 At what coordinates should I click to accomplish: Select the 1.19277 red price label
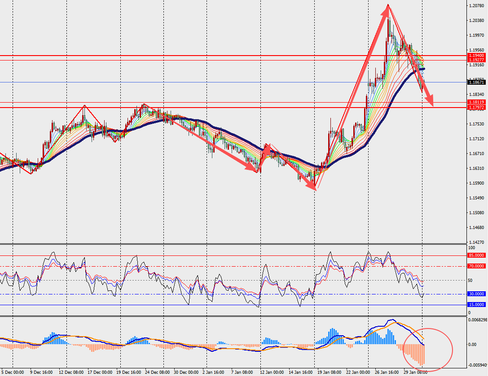click(476, 60)
